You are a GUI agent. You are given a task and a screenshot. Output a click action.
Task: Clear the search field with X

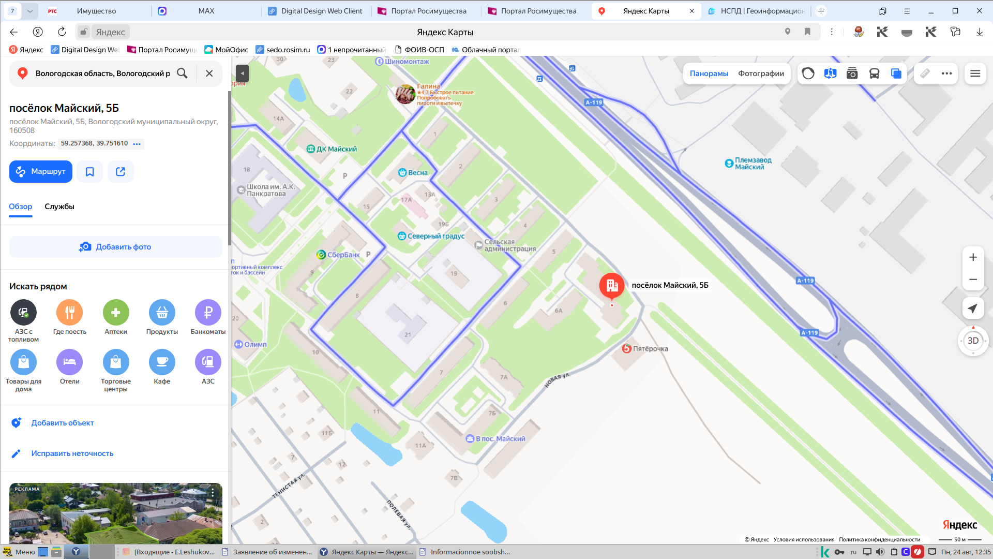coord(209,73)
